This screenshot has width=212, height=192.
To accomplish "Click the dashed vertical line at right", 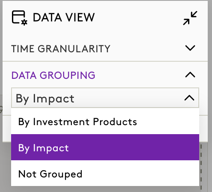I will click(x=201, y=167).
